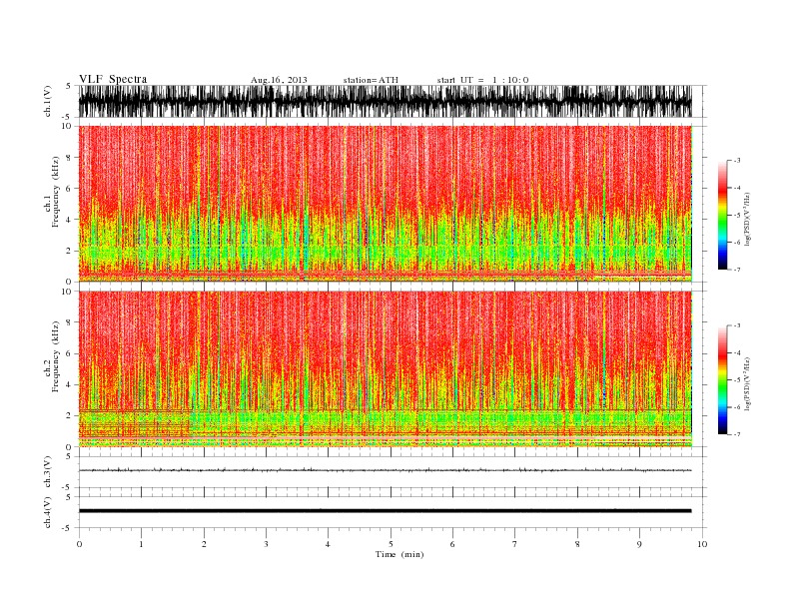Viewport: 791px width, 611px height.
Task: Click the 'ch.3(V)' axis label
Action: [48, 472]
